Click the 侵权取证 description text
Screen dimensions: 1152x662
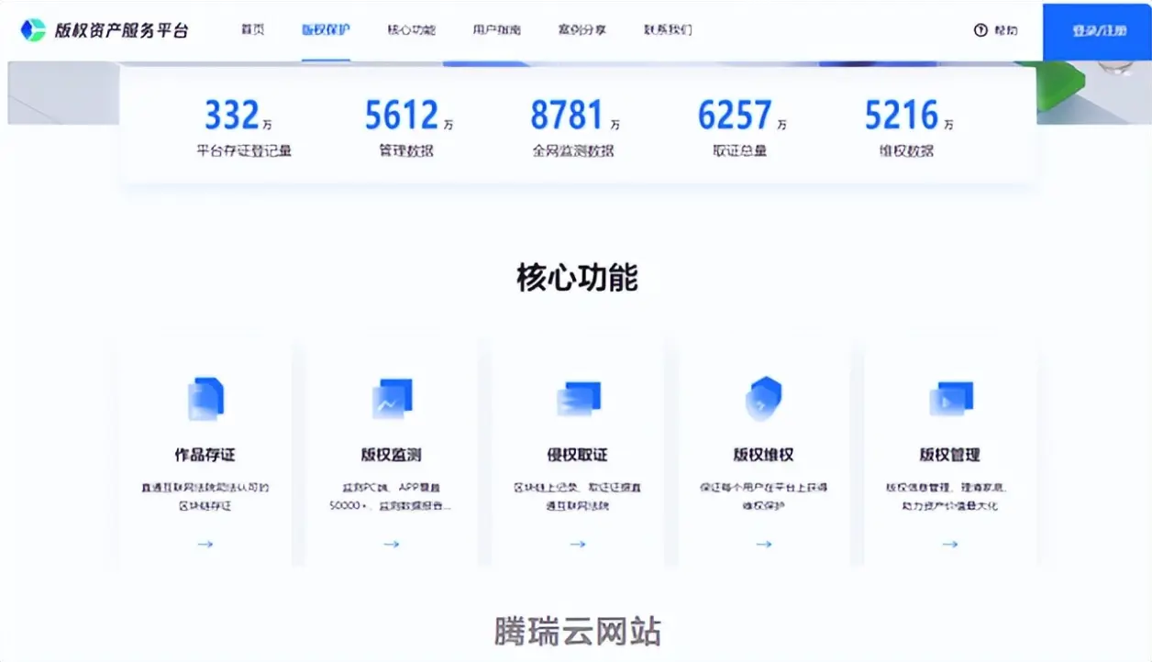[578, 496]
